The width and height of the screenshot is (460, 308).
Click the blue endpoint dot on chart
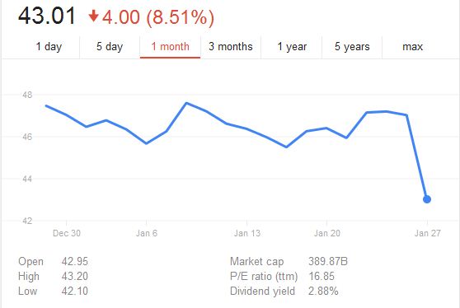[427, 199]
